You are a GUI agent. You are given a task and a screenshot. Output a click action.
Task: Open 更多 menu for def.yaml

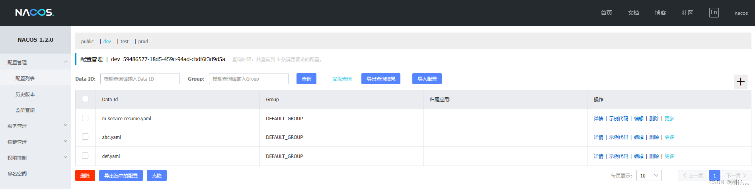tap(669, 156)
